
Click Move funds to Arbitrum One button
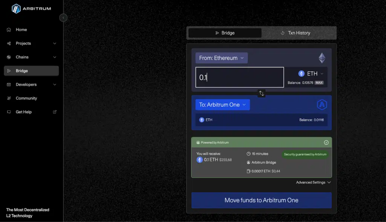262,200
